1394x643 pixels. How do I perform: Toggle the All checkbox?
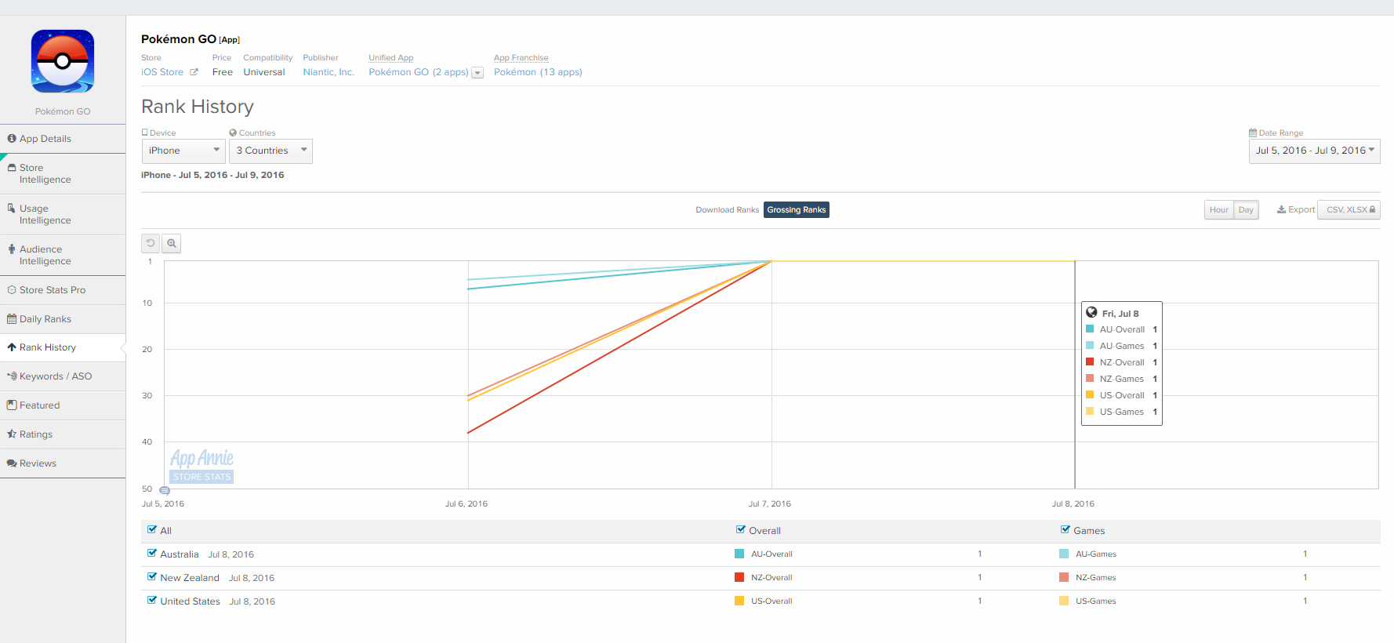[x=152, y=529]
